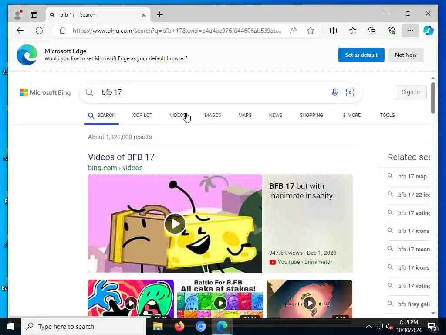Expand the MORE dropdown
This screenshot has width=446, height=335.
point(351,115)
